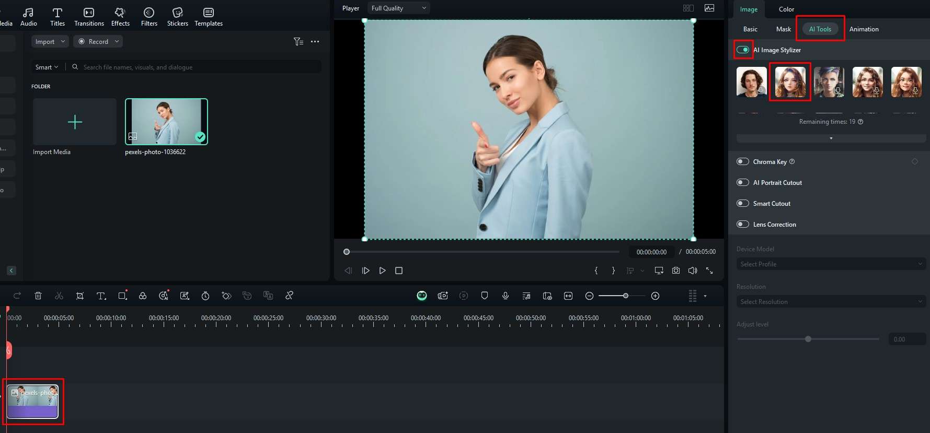
Task: Open the Basic sub-tab
Action: point(750,29)
